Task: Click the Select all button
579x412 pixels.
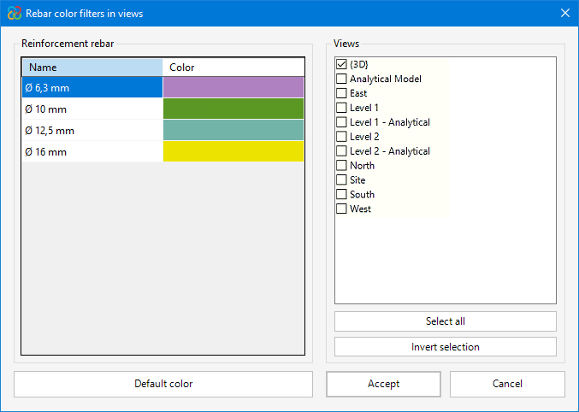Action: (x=445, y=321)
